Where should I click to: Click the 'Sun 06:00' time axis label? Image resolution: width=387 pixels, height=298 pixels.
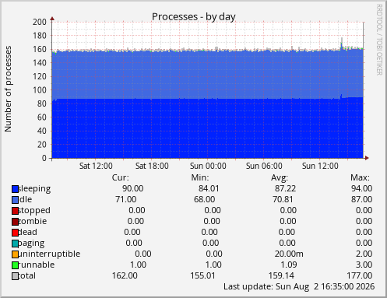click(x=264, y=166)
